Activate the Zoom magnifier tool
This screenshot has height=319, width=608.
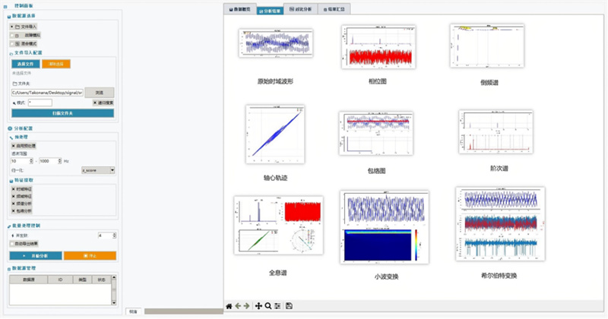pos(268,305)
